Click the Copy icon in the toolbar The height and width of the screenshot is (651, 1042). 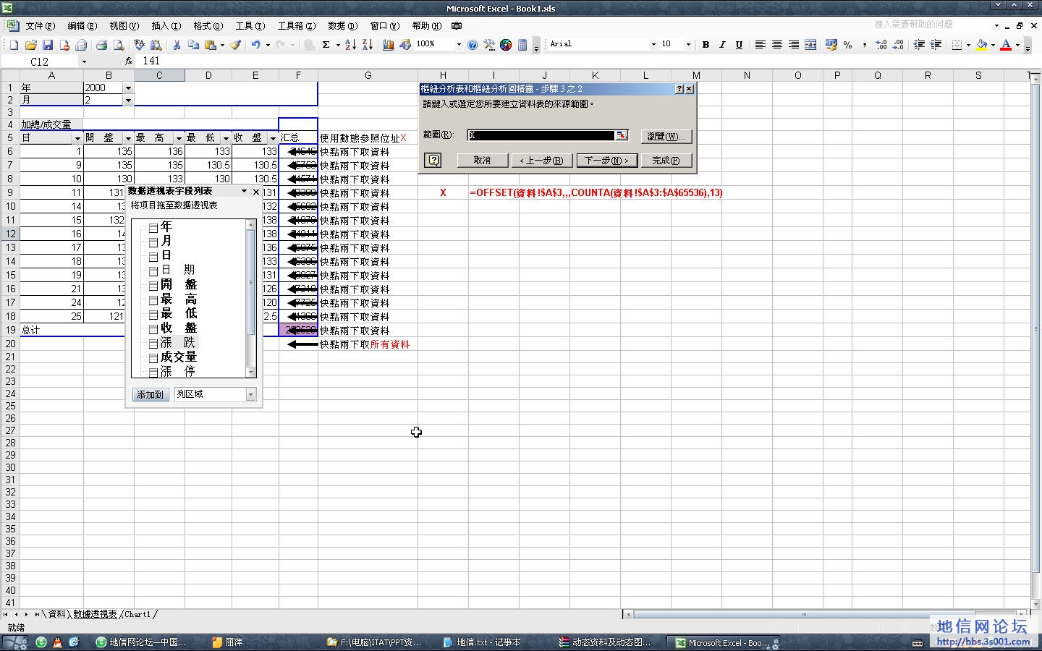193,45
